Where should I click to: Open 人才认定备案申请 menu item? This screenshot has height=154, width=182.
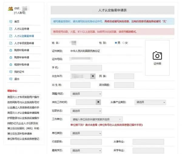pos(24,36)
